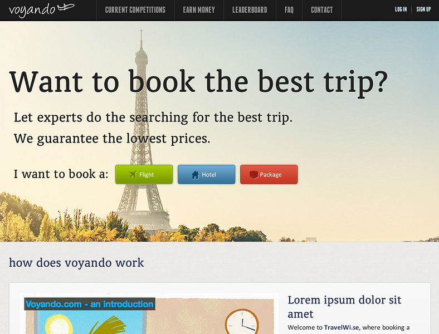Click the red box icon on Package
The height and width of the screenshot is (334, 439).
[253, 175]
